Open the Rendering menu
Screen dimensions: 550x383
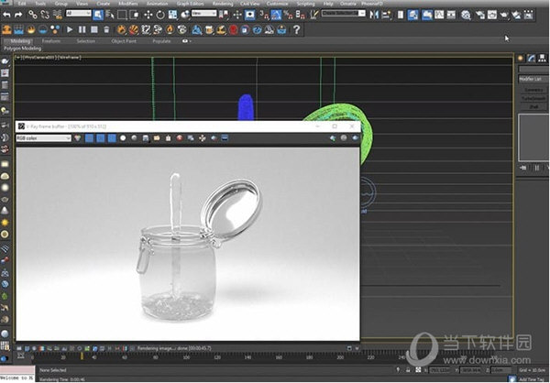tap(223, 4)
